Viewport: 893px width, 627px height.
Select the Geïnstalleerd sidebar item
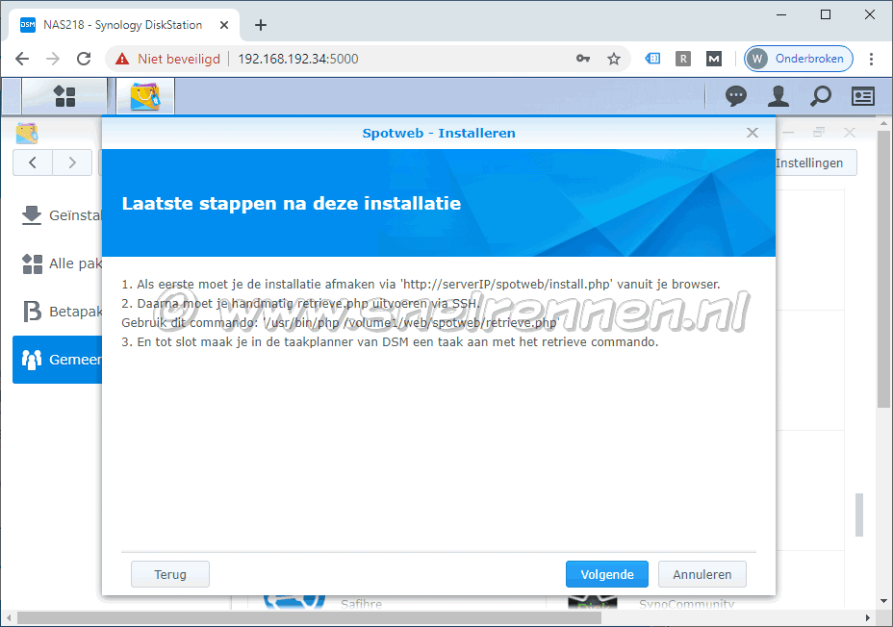click(58, 215)
